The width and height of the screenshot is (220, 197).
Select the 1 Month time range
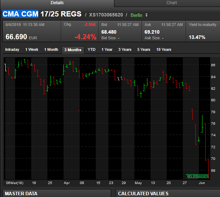click(51, 49)
